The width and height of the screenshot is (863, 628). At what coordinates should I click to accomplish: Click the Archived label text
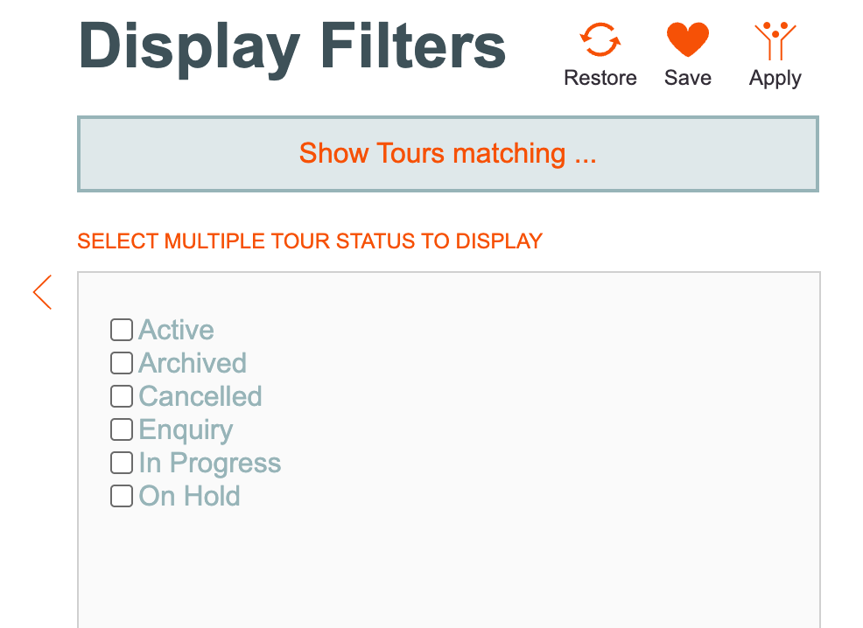click(x=192, y=363)
